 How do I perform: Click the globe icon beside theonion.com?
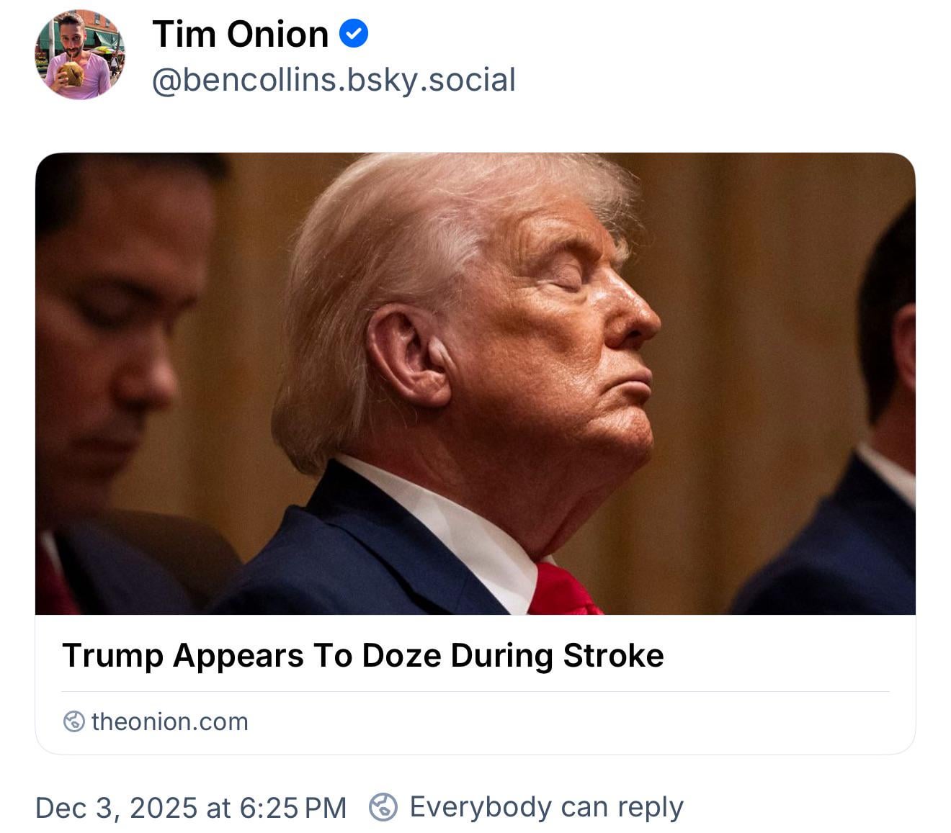pos(73,721)
